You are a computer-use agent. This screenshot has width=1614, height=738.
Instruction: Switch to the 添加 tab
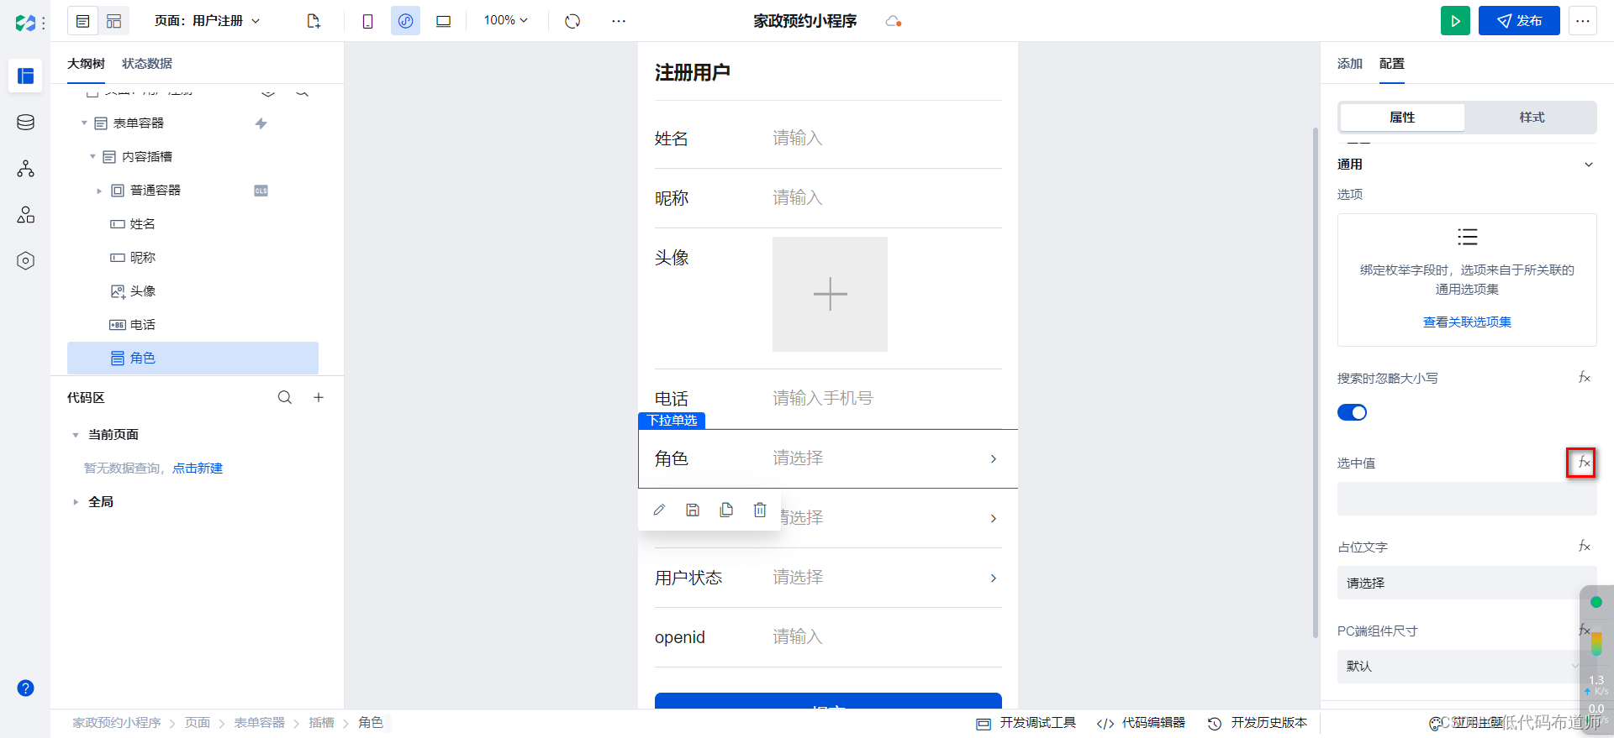pos(1349,64)
